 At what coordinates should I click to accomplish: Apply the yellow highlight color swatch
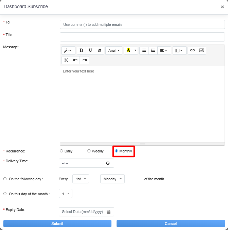click(128, 50)
